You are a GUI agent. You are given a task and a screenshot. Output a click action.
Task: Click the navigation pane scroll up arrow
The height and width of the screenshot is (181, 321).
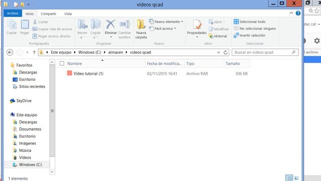[x=52, y=62]
